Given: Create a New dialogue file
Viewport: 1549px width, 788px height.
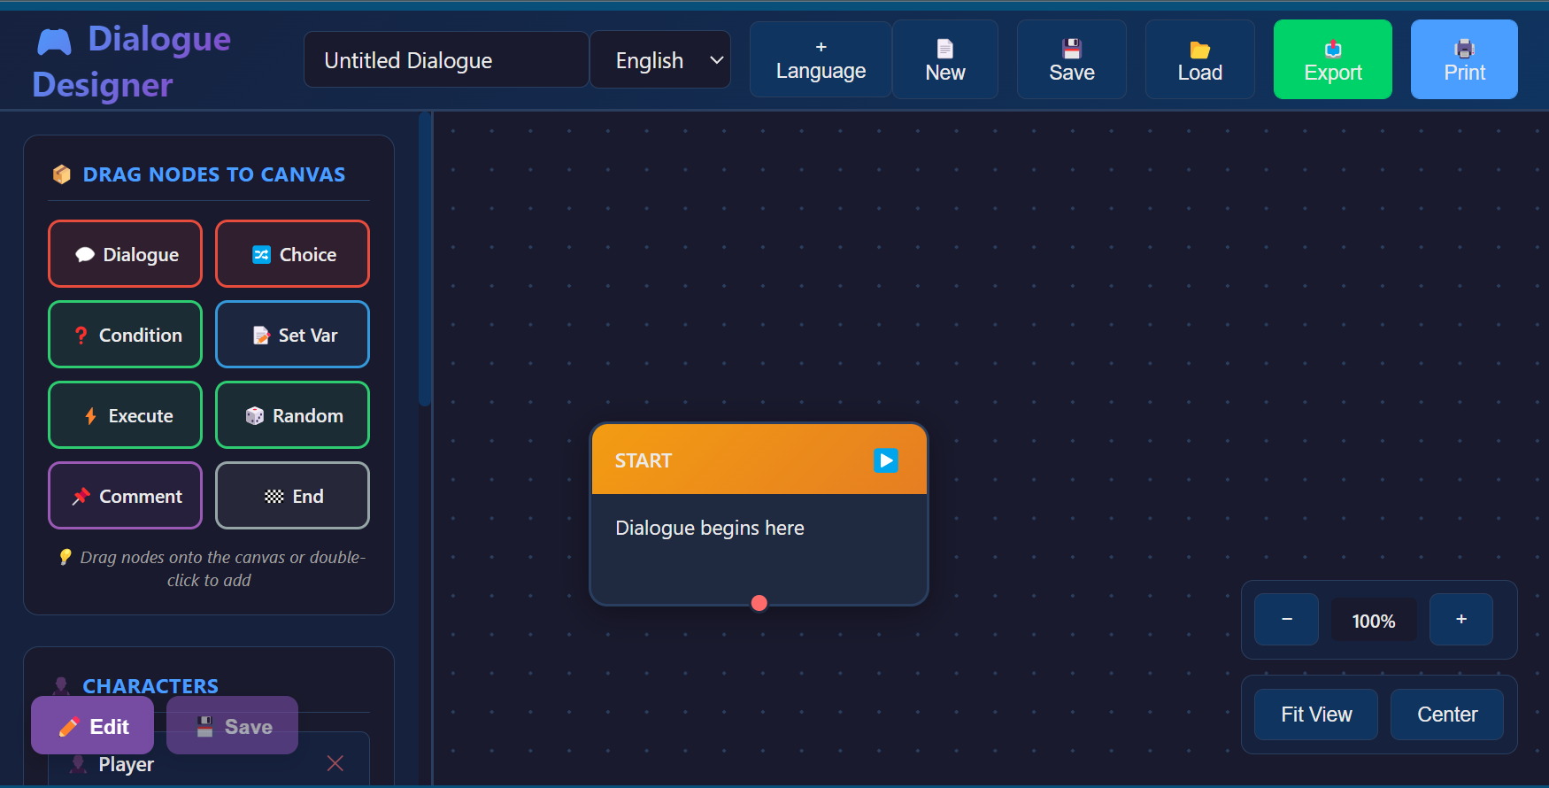Looking at the screenshot, I should point(945,59).
